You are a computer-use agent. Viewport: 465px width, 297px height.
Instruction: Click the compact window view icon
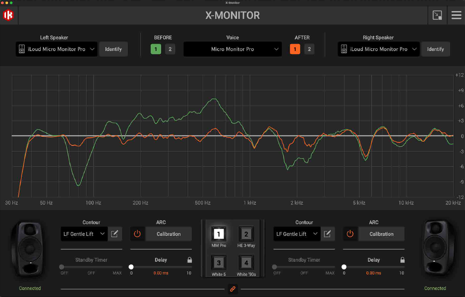point(437,15)
